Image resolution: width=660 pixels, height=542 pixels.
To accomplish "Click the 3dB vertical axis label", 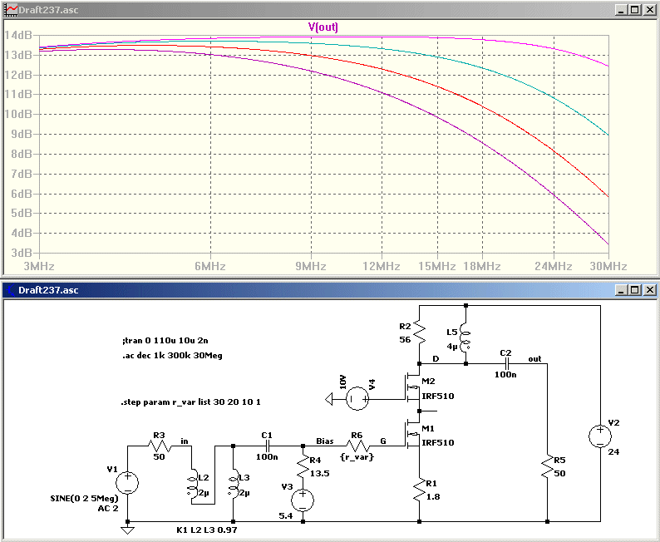I will [x=22, y=253].
